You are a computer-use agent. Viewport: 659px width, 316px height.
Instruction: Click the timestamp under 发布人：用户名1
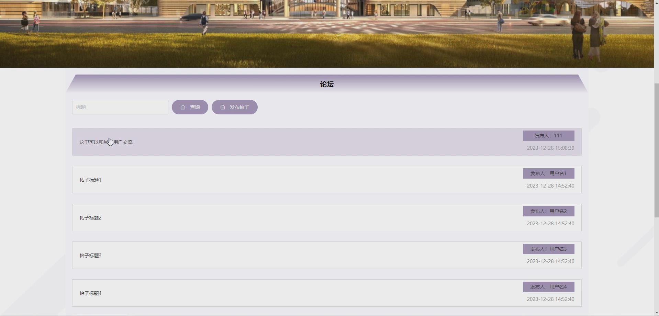[550, 186]
